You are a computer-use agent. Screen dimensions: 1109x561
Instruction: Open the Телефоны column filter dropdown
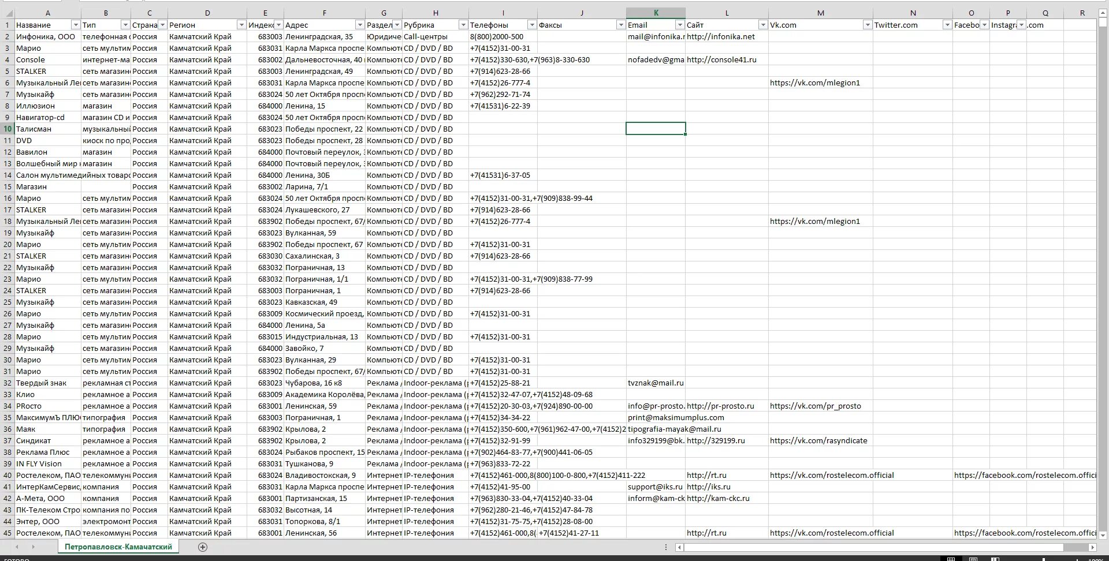pos(532,25)
